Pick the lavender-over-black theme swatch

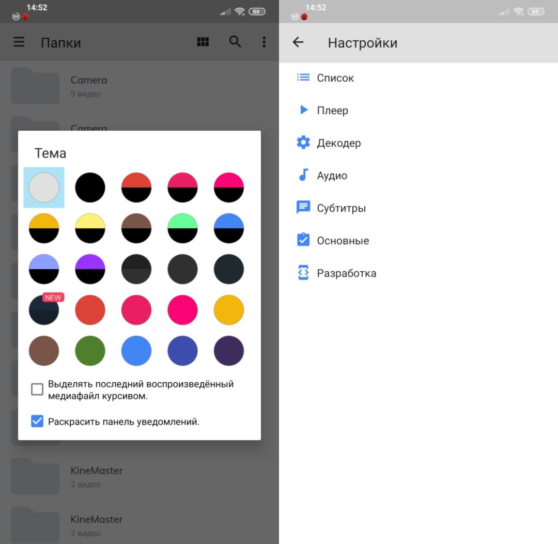point(44,269)
